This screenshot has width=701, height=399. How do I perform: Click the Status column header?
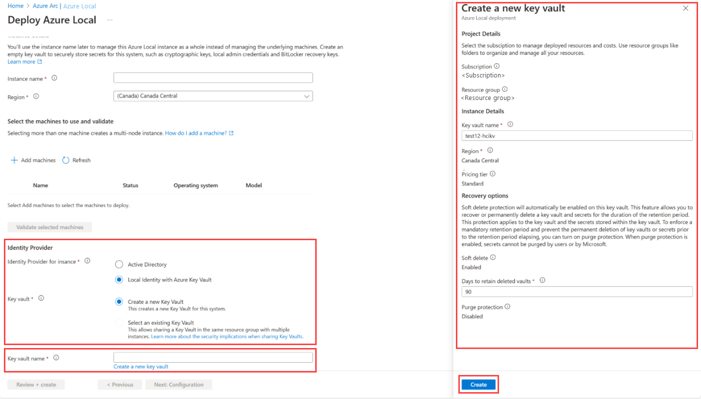pos(130,185)
